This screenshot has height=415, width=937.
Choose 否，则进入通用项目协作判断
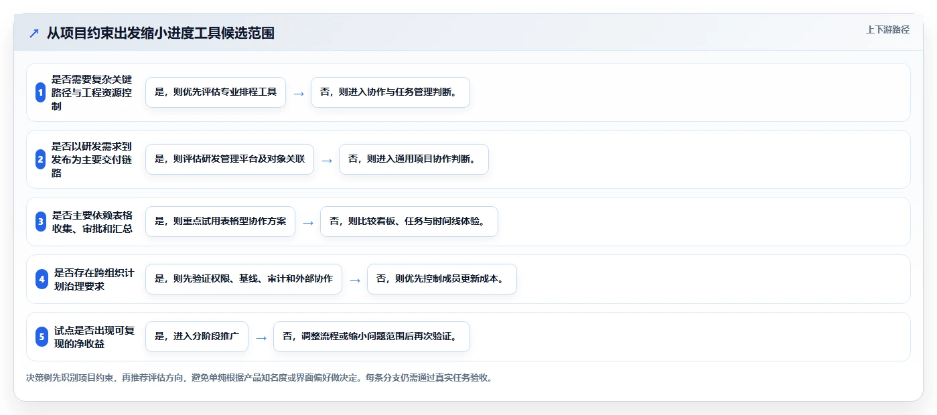click(x=414, y=159)
